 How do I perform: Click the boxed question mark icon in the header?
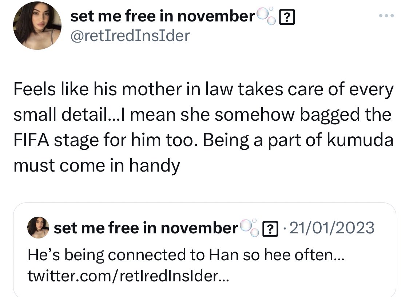click(x=287, y=17)
